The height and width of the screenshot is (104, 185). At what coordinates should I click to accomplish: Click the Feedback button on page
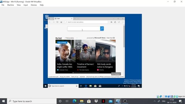(116, 74)
